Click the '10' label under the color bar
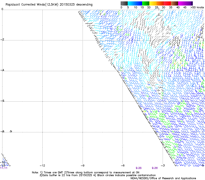 coord(135,7)
